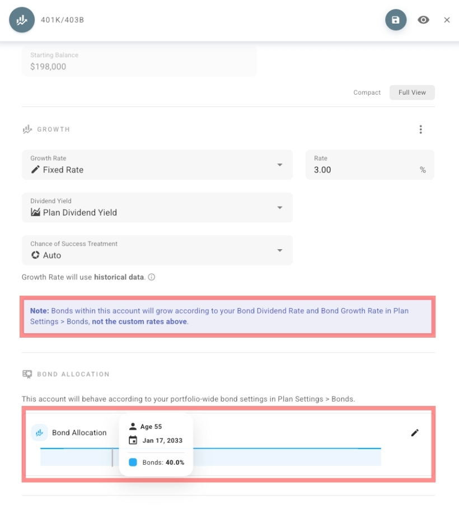The width and height of the screenshot is (459, 509).
Task: Switch to Compact view
Action: tap(367, 92)
